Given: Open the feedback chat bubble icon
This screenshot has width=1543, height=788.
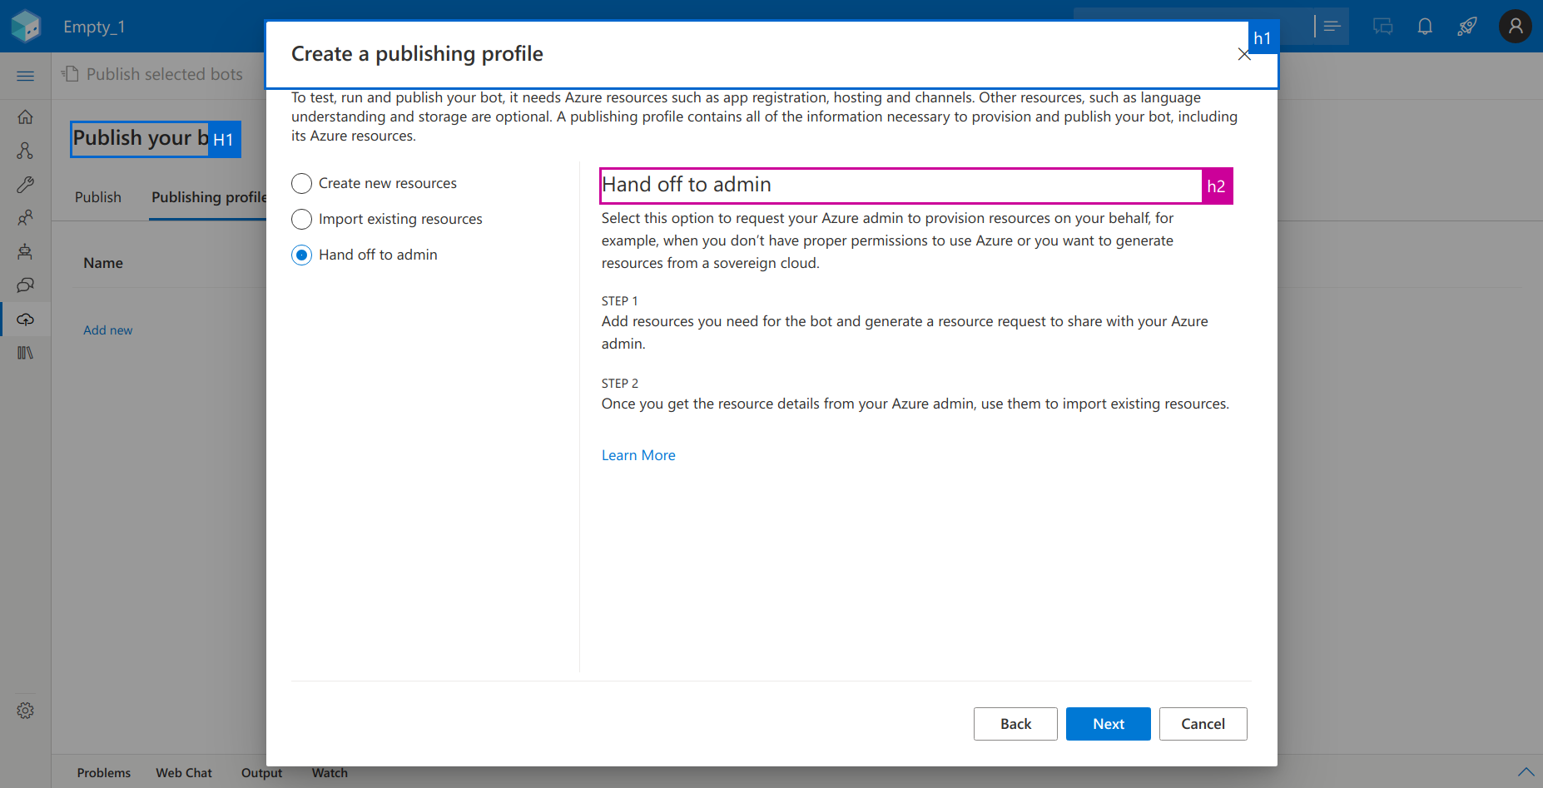Looking at the screenshot, I should (1383, 26).
